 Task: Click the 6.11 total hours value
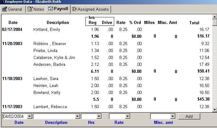(95, 71)
